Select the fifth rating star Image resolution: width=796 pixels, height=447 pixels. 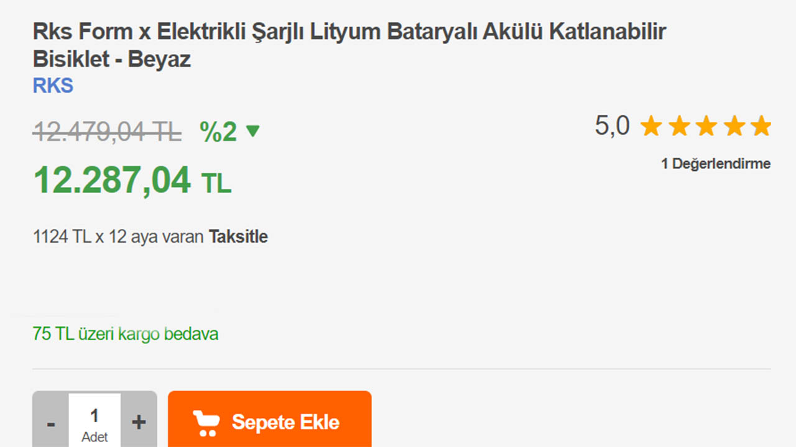(761, 125)
